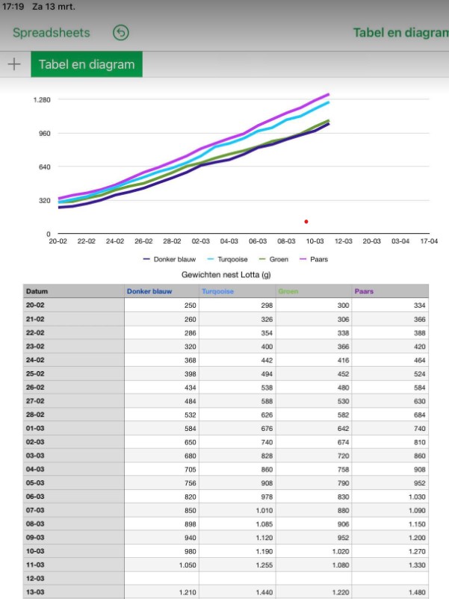Click cell with value 1.480
This screenshot has height=599, width=449.
click(388, 592)
